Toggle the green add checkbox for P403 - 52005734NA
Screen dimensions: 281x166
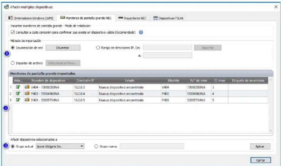(18, 100)
